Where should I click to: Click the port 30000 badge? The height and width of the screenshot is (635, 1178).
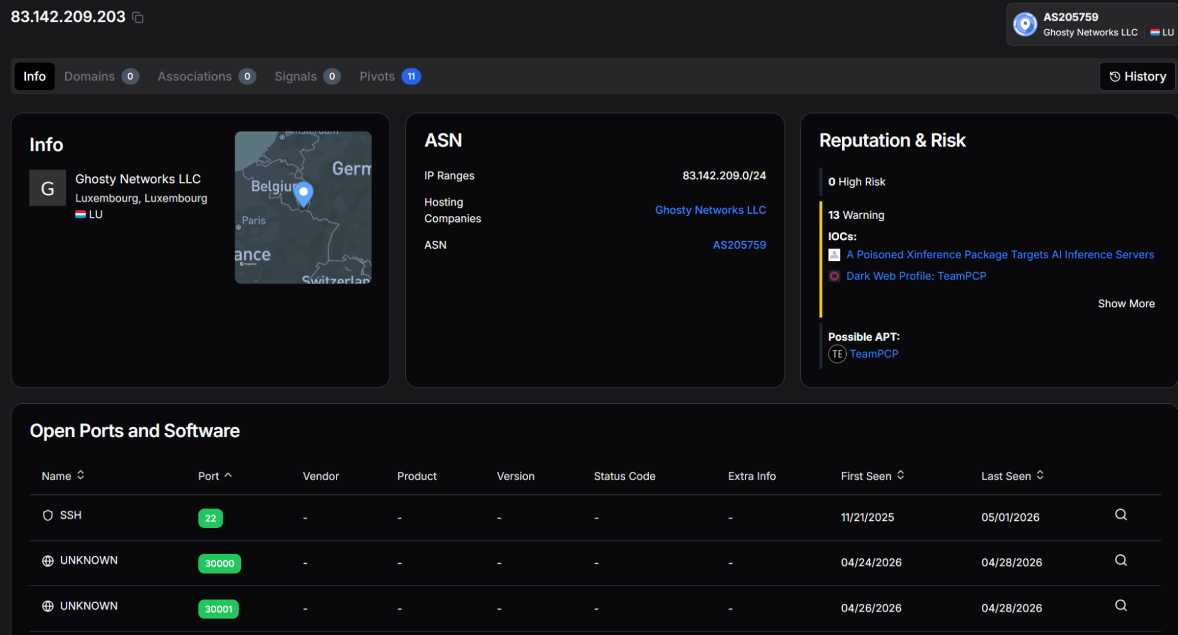point(219,563)
